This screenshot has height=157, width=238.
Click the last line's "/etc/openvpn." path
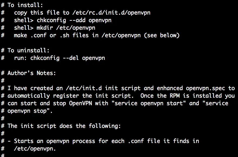pyautogui.click(x=35, y=149)
